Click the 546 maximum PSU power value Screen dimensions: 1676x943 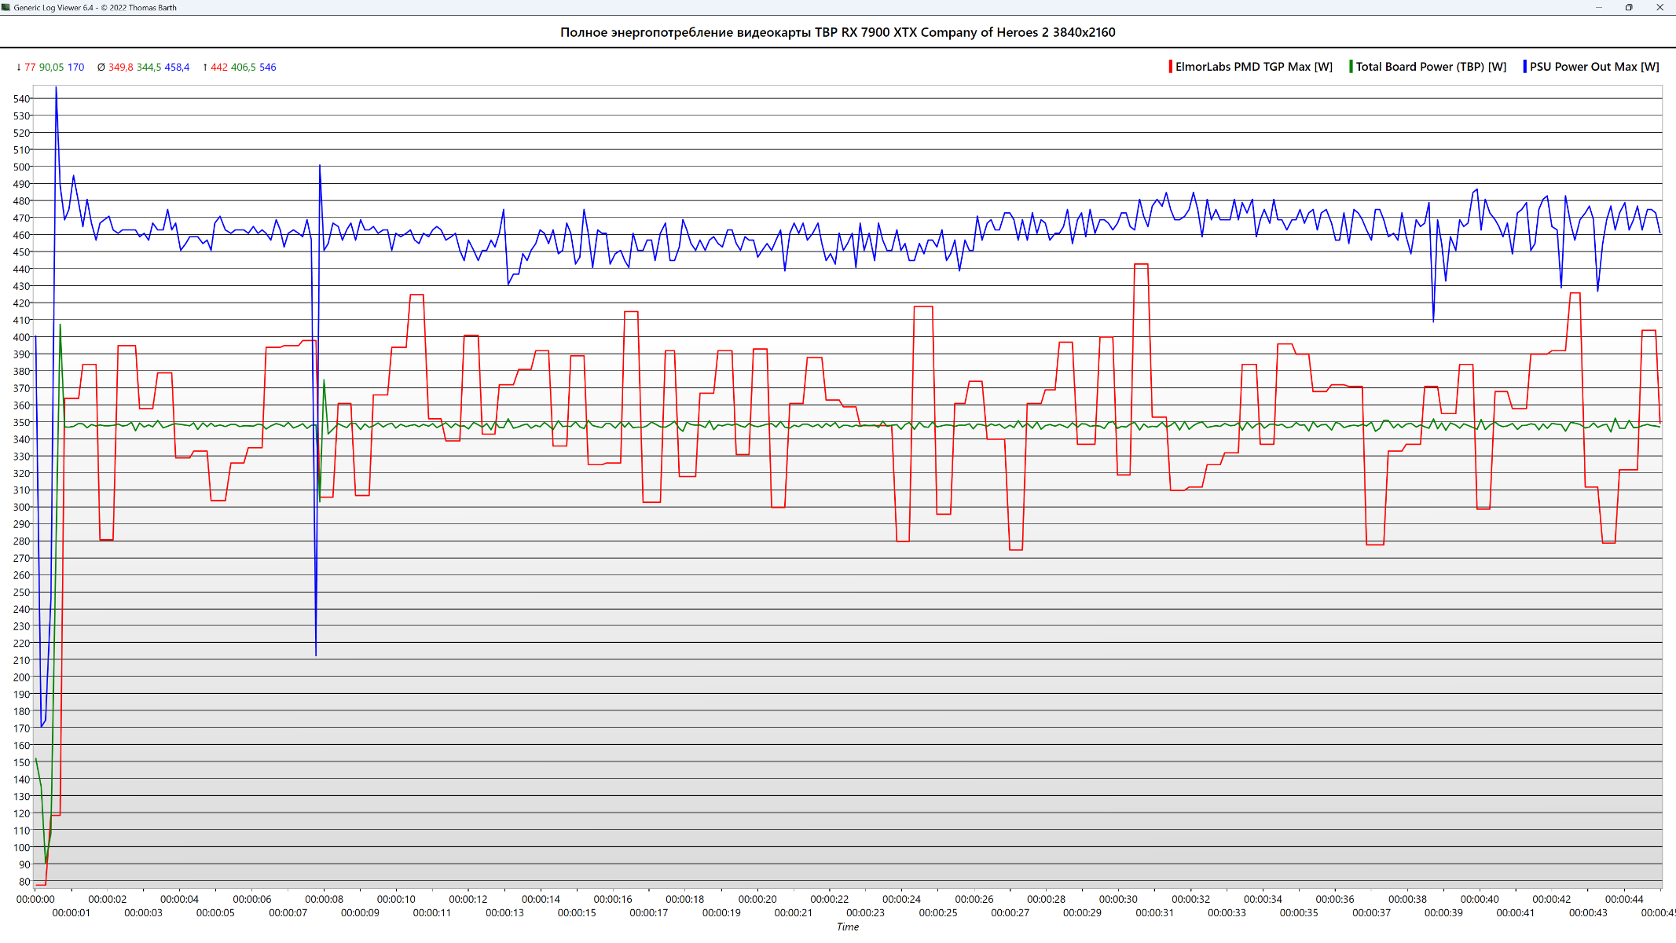(x=267, y=68)
